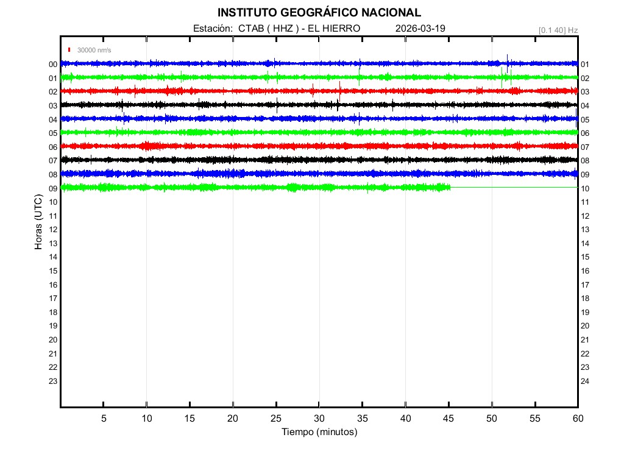Click the red 06 hour trace burst near minute 10
The width and height of the screenshot is (624, 468).
pos(146,146)
